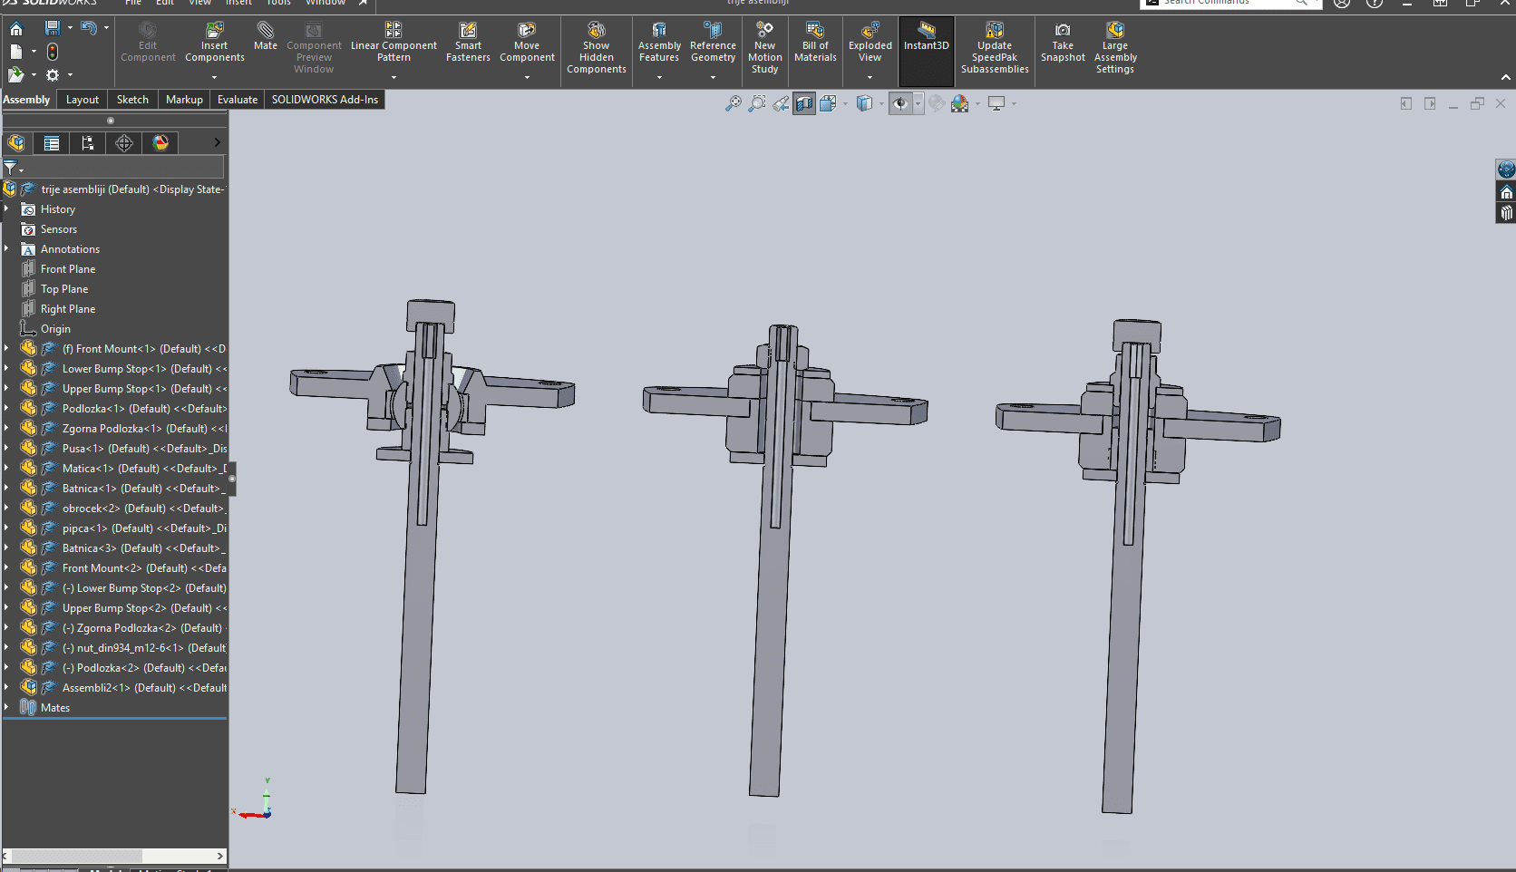Expand the Mates folder

6,708
